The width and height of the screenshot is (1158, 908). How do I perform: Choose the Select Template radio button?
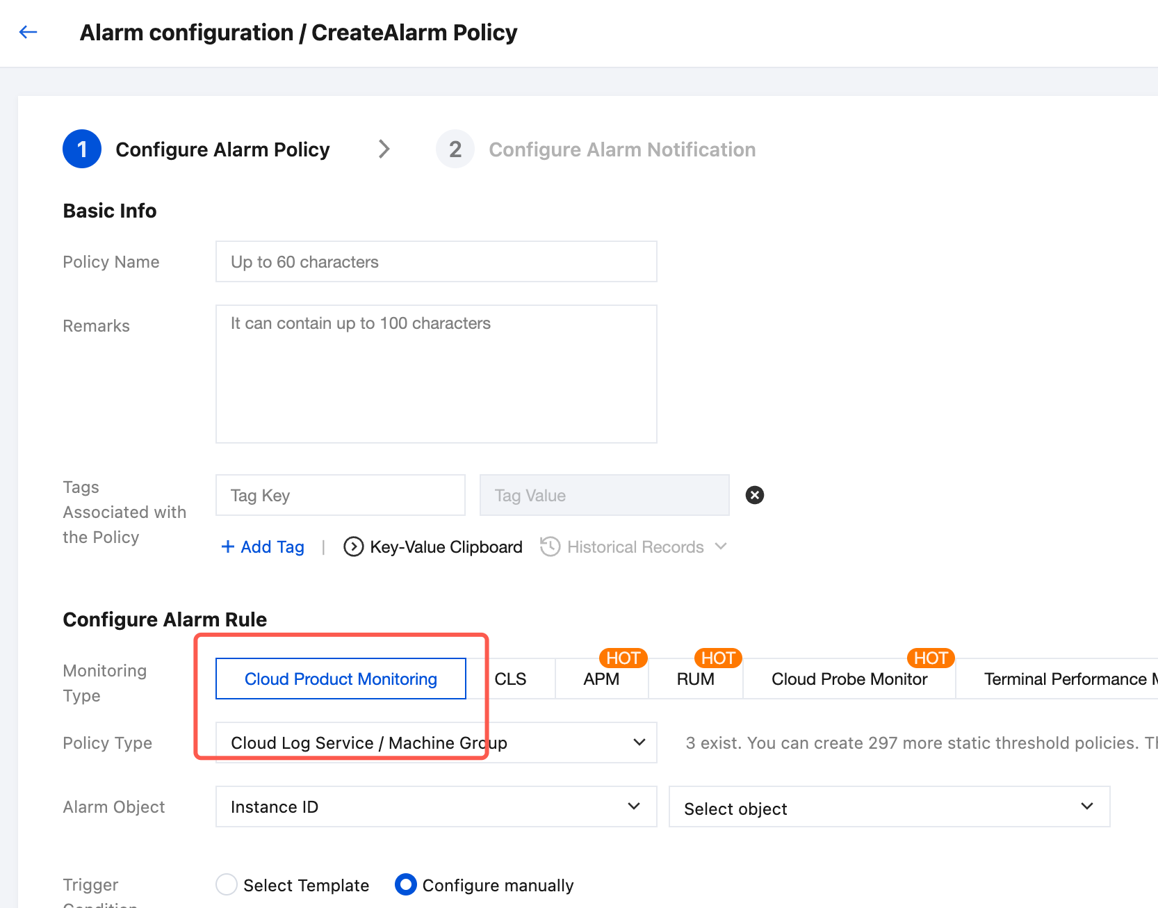(x=227, y=884)
